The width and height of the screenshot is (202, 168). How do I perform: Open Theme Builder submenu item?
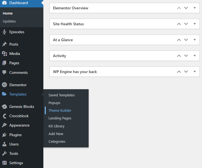[x=60, y=110]
